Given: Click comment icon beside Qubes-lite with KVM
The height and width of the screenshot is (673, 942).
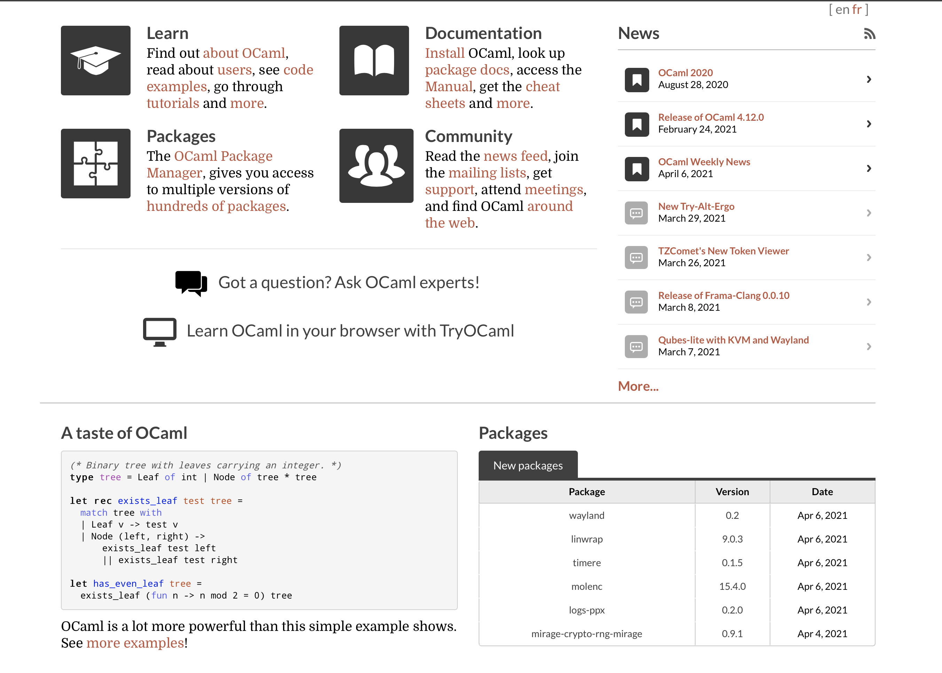Looking at the screenshot, I should coord(636,347).
